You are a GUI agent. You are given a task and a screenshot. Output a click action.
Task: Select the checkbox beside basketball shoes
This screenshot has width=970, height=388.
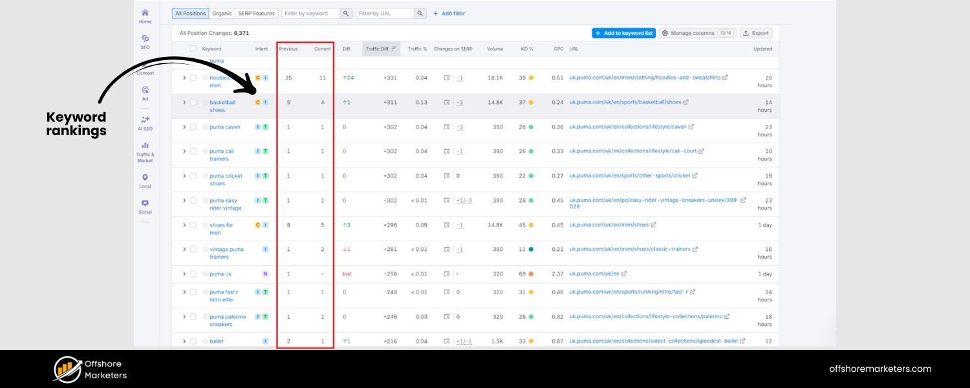[194, 102]
